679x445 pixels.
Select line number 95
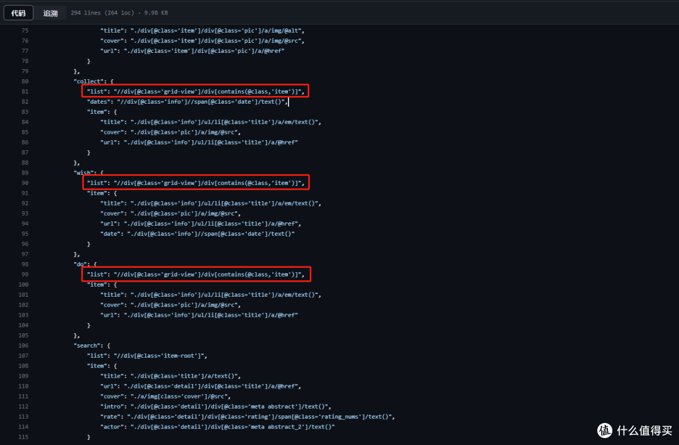point(25,234)
